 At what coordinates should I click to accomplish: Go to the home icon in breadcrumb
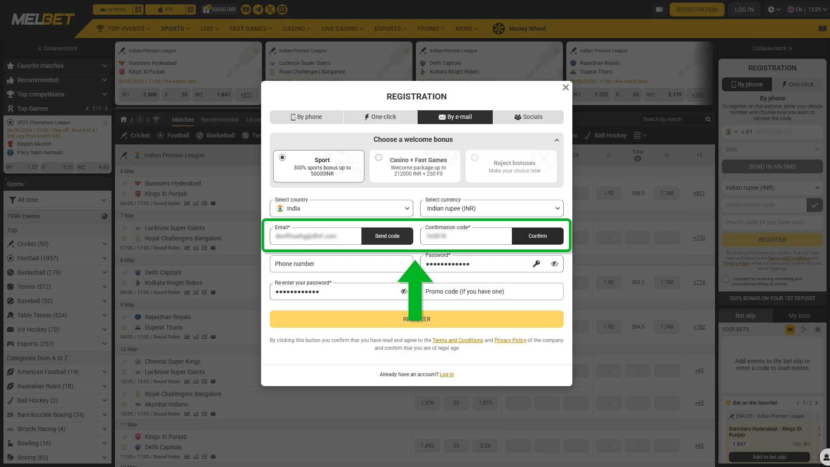coord(124,119)
